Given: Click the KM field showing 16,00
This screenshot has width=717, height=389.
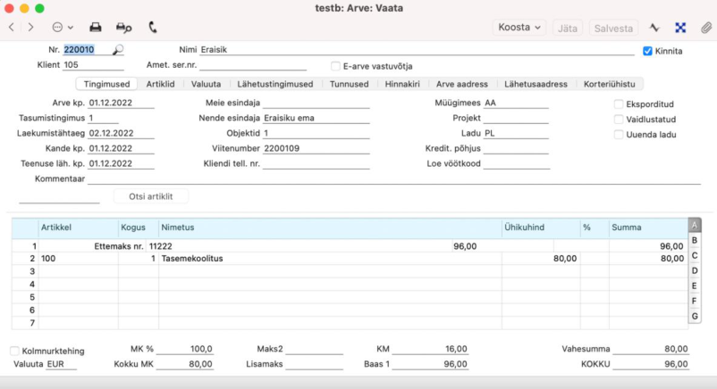Looking at the screenshot, I should pos(430,349).
